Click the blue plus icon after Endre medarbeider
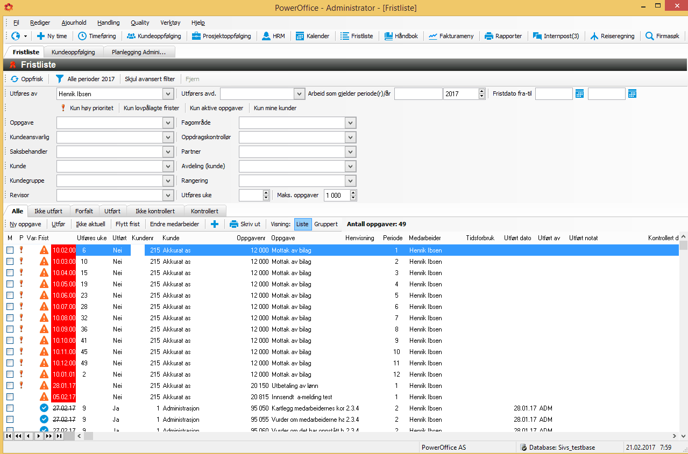Screen dimensions: 688x454 (x=214, y=224)
